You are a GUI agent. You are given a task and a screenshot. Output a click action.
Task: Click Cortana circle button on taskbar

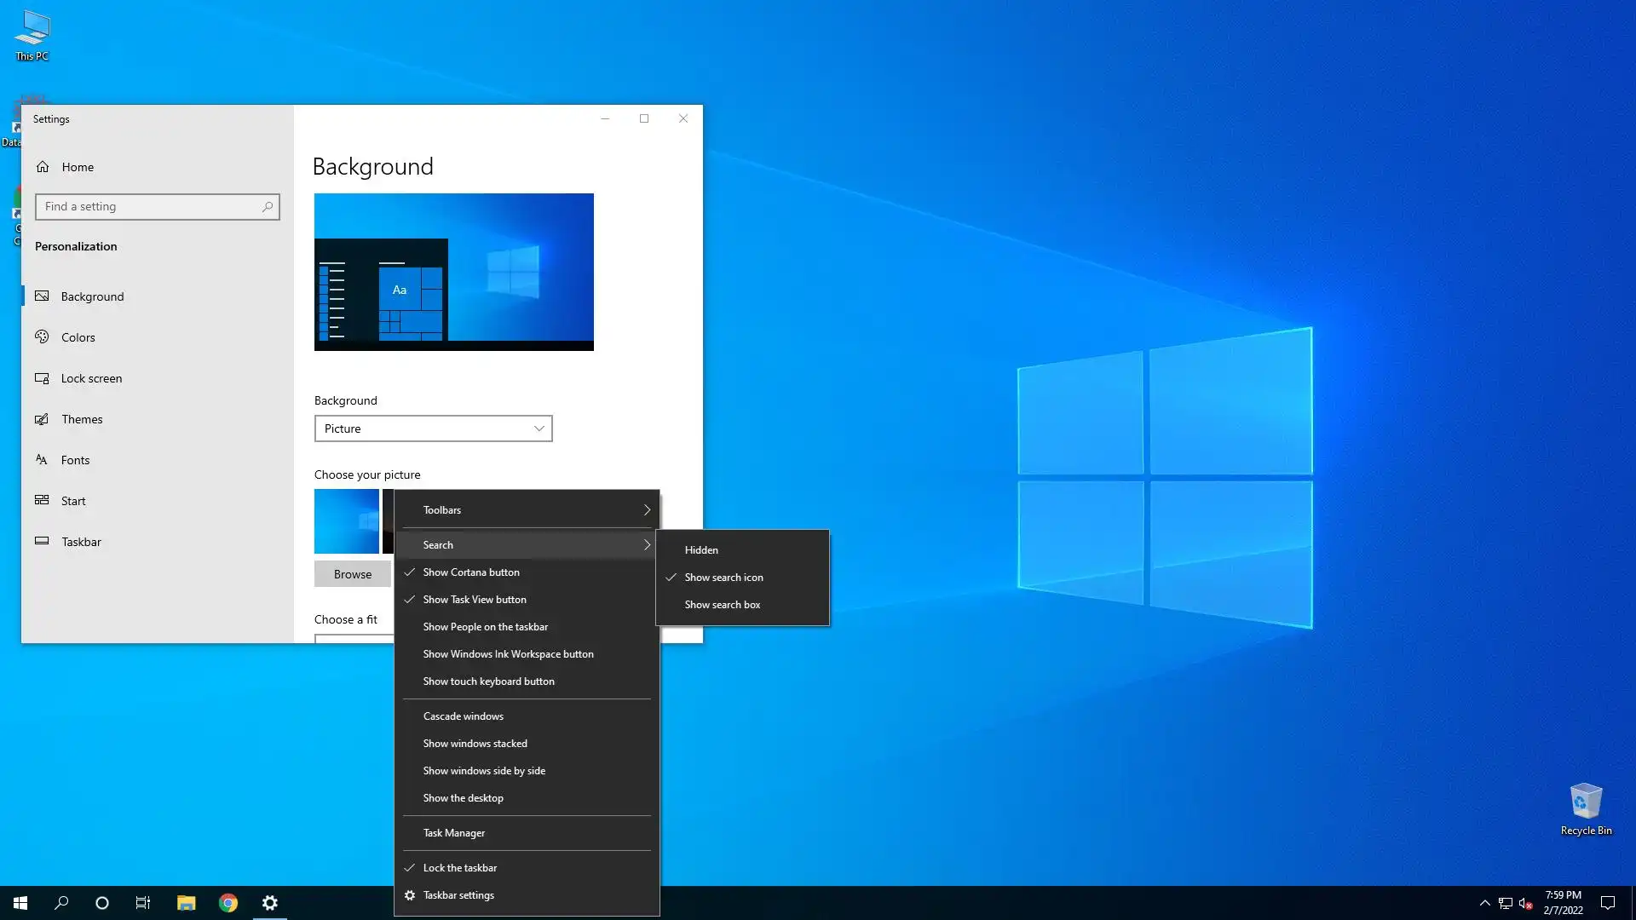pyautogui.click(x=102, y=903)
